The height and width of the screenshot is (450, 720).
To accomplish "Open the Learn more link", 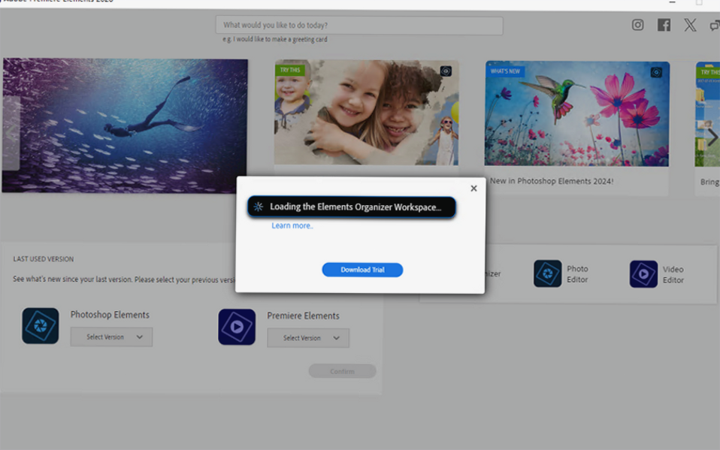I will pos(292,225).
